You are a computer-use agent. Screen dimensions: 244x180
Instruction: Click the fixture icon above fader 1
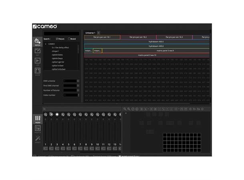coord(46,114)
